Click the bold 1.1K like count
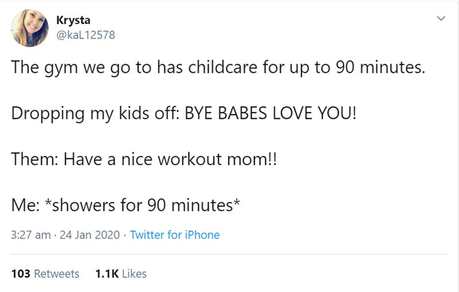 [106, 274]
